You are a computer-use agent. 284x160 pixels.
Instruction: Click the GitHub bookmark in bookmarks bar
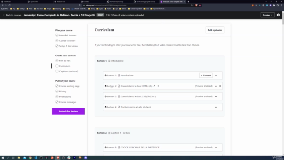tap(5, 9)
